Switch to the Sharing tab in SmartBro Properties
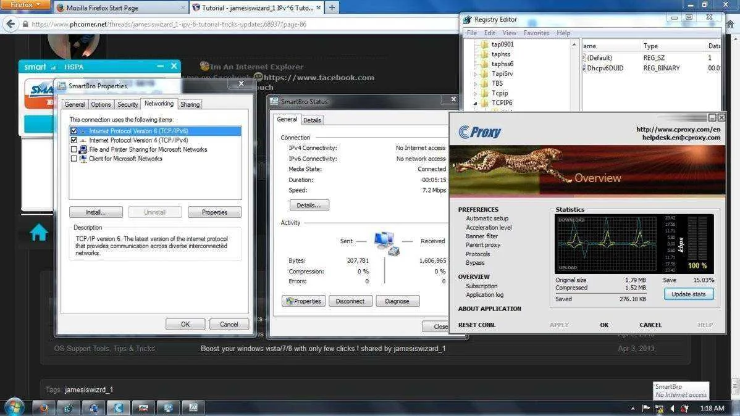 tap(190, 105)
